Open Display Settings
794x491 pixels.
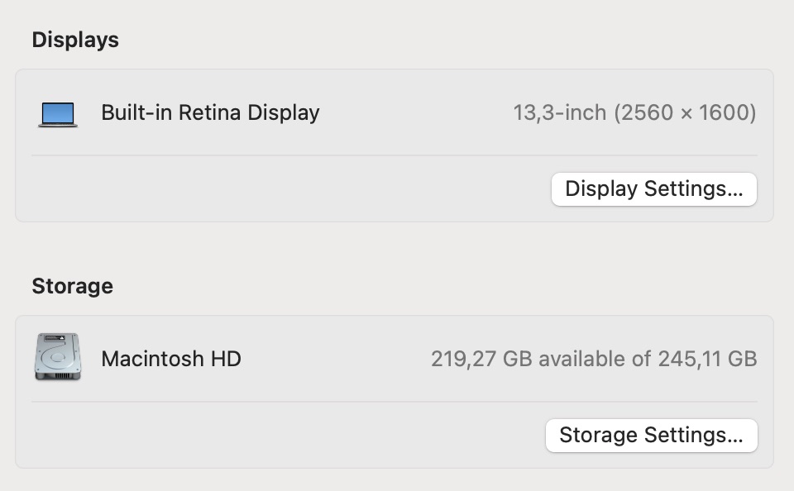pos(653,189)
